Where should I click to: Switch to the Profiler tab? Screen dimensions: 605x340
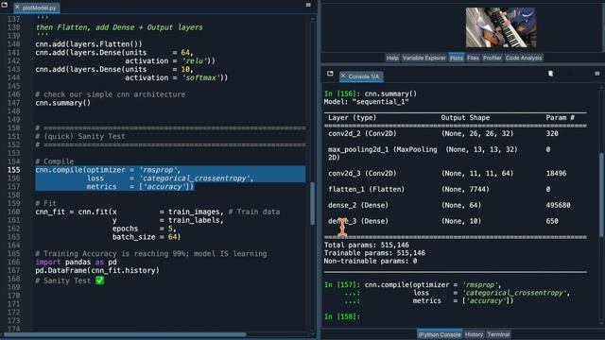(x=492, y=58)
